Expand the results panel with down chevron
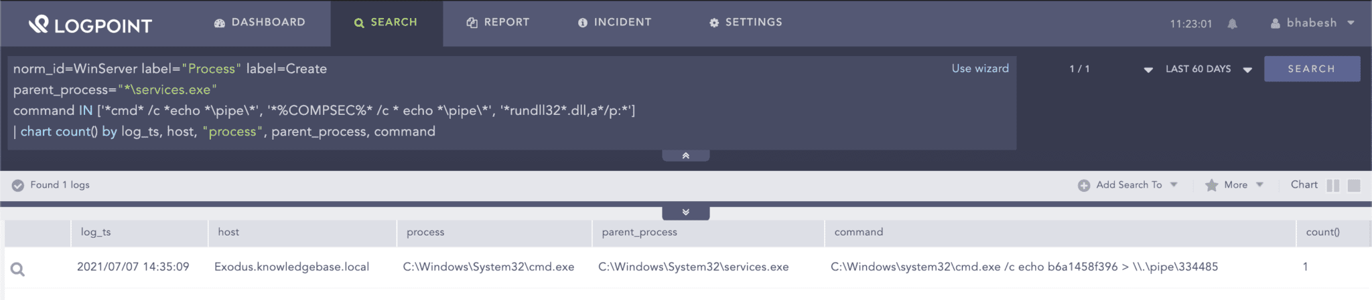Image resolution: width=1372 pixels, height=300 pixels. tap(685, 212)
